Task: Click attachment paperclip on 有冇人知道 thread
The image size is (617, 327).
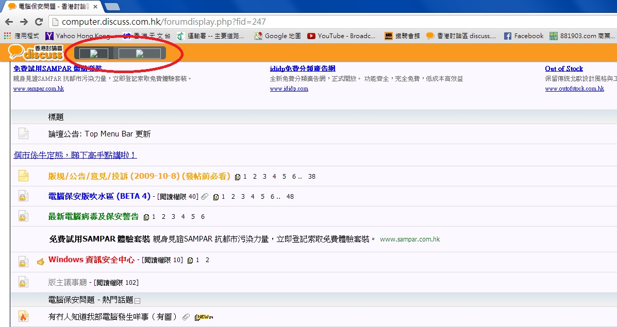Action: (x=186, y=317)
